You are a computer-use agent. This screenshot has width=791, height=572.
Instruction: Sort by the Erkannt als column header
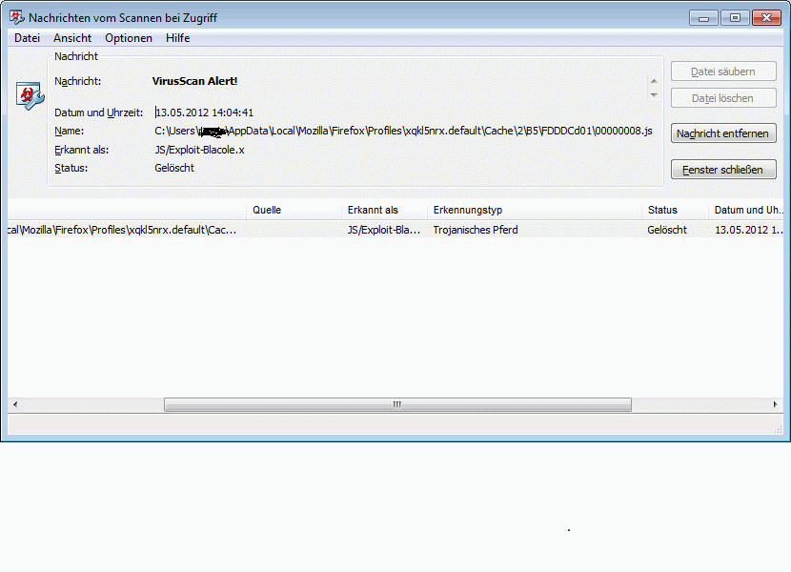point(384,210)
